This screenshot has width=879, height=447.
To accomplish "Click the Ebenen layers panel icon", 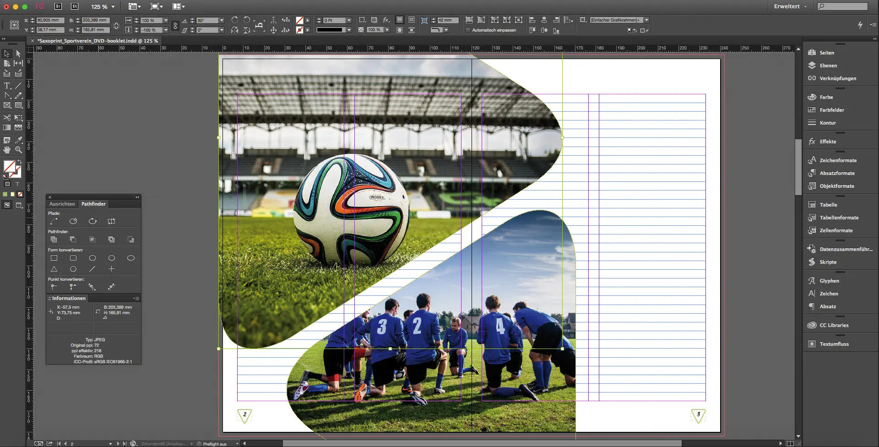I will click(x=828, y=65).
